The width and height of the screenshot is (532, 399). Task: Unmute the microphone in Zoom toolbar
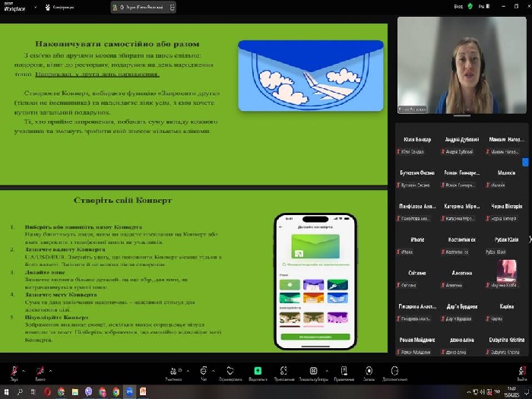coord(13,370)
